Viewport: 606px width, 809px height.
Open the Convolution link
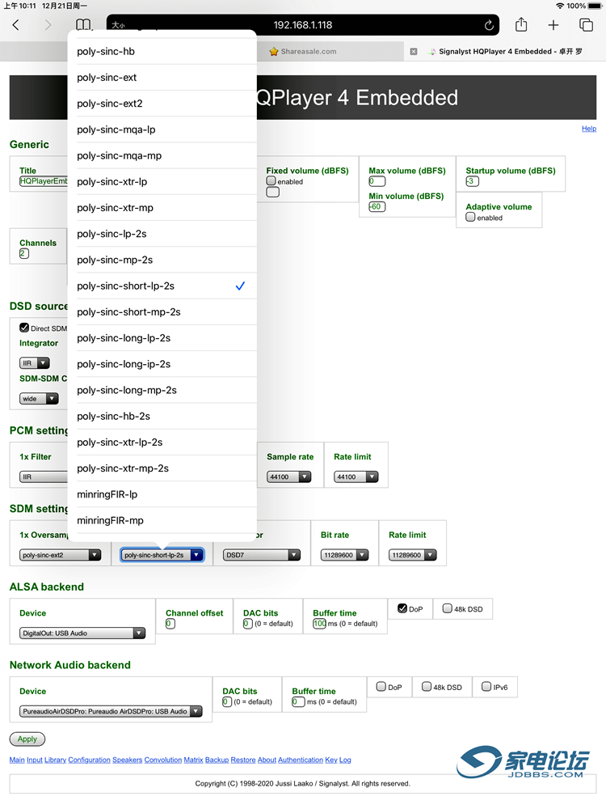point(163,760)
